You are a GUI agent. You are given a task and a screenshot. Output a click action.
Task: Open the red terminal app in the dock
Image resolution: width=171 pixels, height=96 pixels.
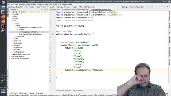point(3,12)
